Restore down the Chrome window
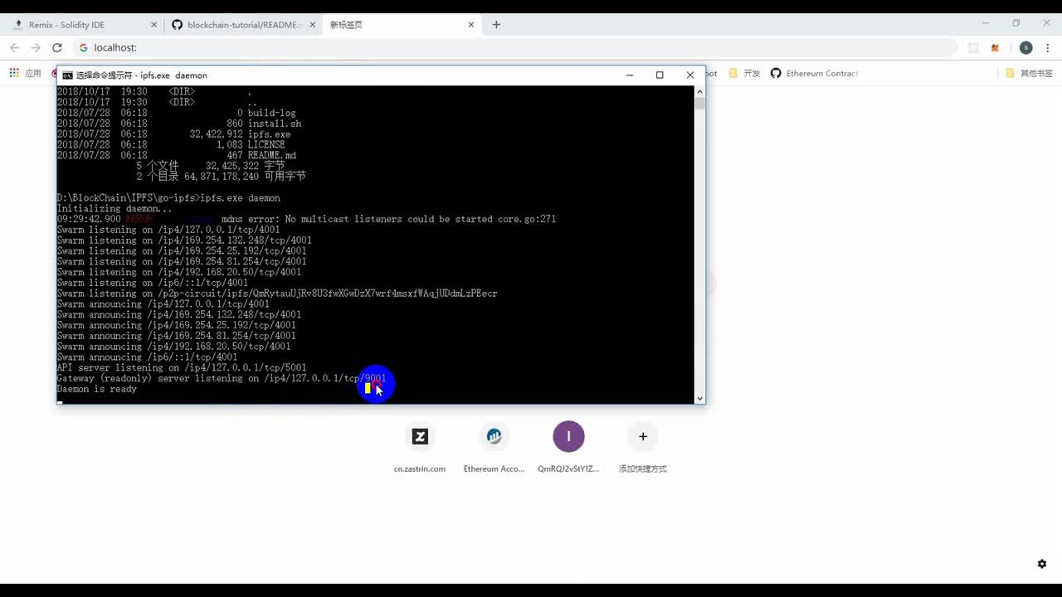1062x597 pixels. click(1016, 23)
